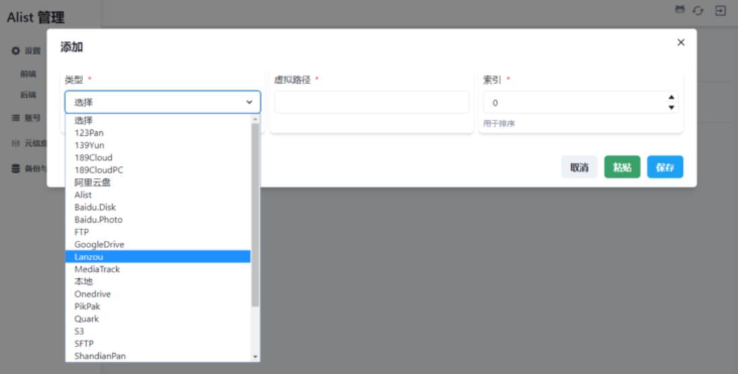Viewport: 738px width, 374px height.
Task: Click the GitHub icon in top bar
Action: pos(679,10)
